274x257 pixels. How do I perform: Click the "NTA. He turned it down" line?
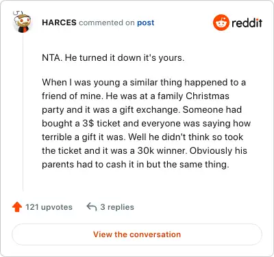click(x=113, y=58)
